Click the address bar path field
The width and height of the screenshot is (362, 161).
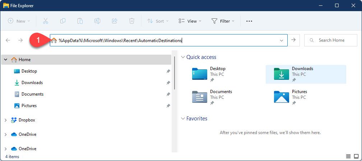[x=169, y=40]
